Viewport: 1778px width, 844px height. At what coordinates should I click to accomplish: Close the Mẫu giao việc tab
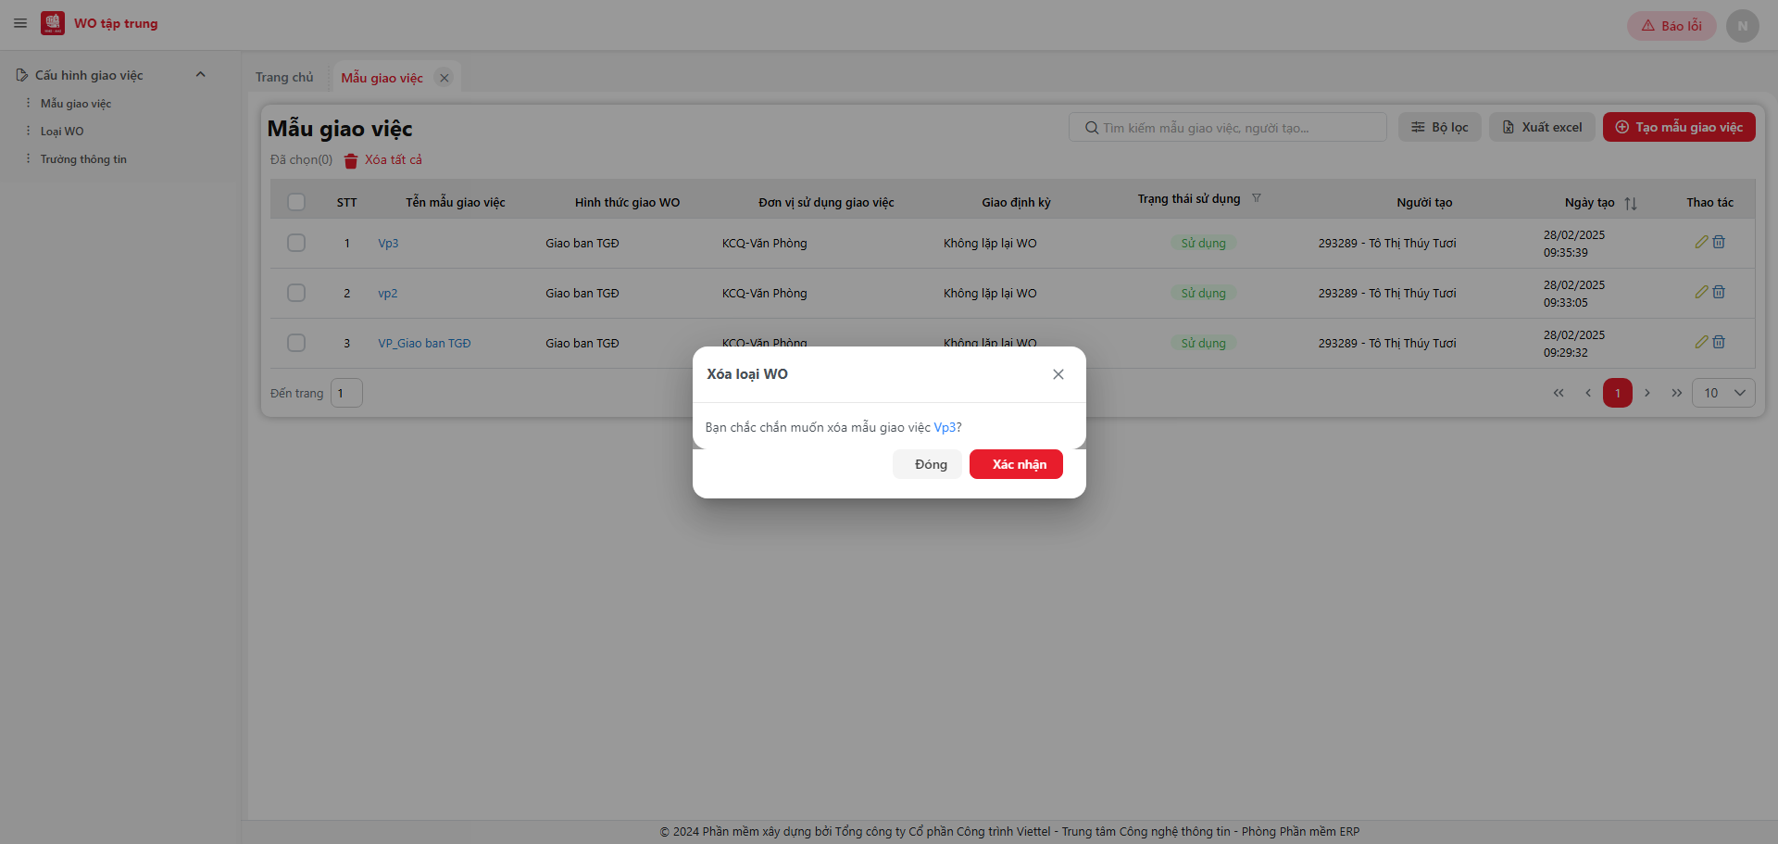444,78
